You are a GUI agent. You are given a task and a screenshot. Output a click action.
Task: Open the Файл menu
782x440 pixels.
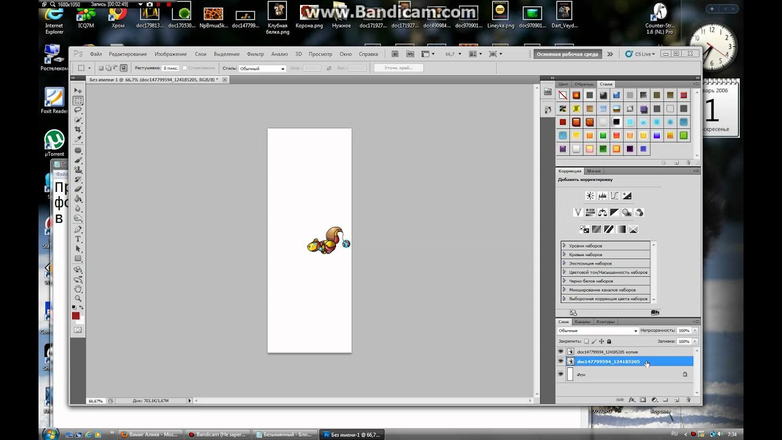(x=96, y=54)
